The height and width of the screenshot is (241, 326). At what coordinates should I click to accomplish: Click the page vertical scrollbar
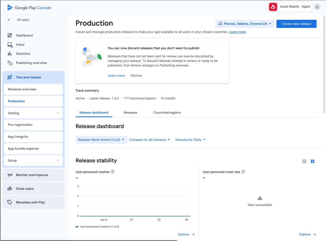[324, 63]
